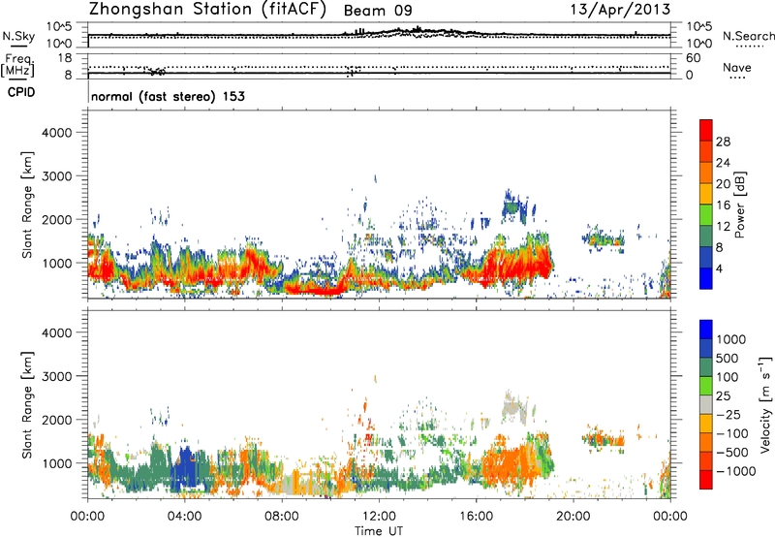
Task: Click the orange negative-velocity patch near 17:00
Action: (507, 465)
